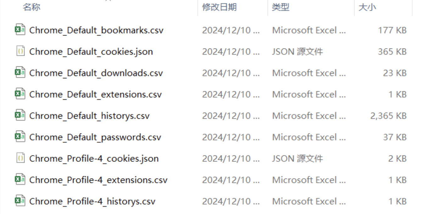Image resolution: width=431 pixels, height=214 pixels.
Task: Select the file name Chrome_Default_passwords.csv
Action: pos(95,137)
